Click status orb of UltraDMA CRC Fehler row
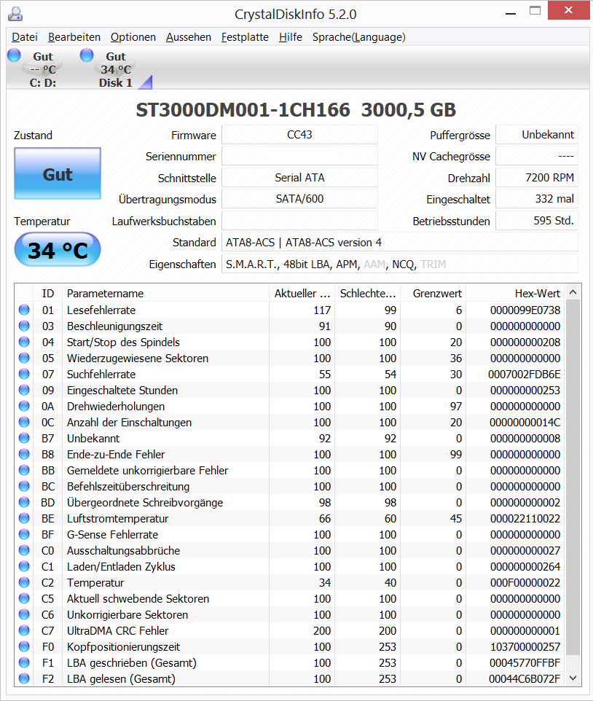The image size is (593, 701). click(24, 631)
